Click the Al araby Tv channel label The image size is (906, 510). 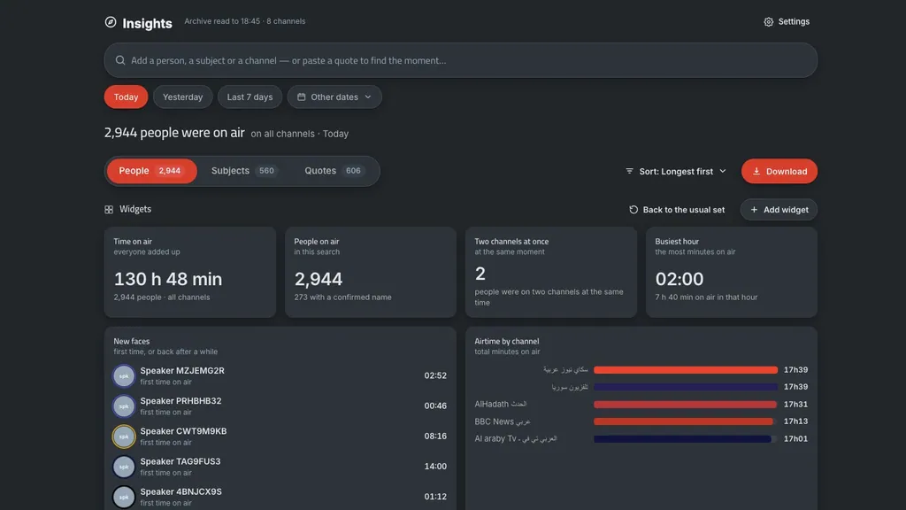click(x=516, y=438)
